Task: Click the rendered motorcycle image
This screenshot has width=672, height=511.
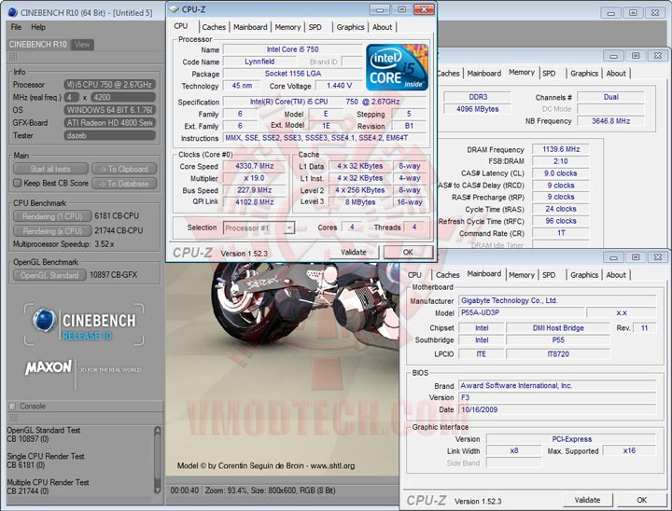Action: [283, 370]
